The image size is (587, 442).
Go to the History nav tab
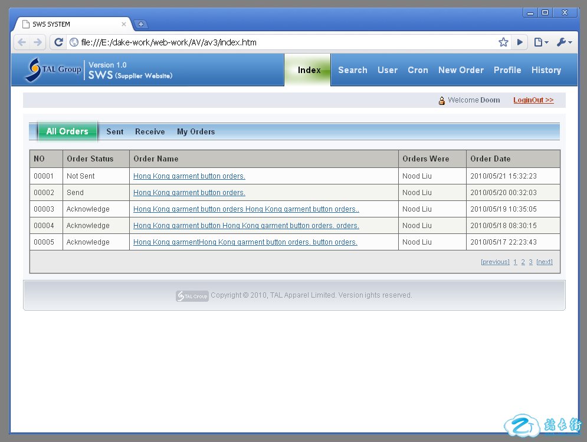[546, 70]
